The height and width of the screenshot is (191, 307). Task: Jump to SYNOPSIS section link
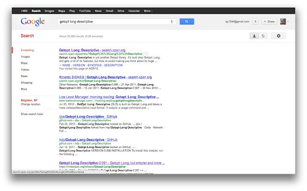coord(94,65)
